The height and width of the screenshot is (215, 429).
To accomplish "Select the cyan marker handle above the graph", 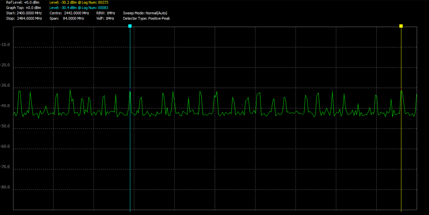I will 130,26.
